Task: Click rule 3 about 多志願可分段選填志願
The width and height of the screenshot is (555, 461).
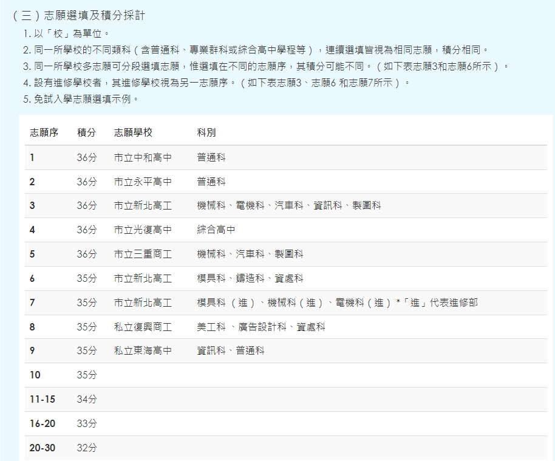Action: 266,66
